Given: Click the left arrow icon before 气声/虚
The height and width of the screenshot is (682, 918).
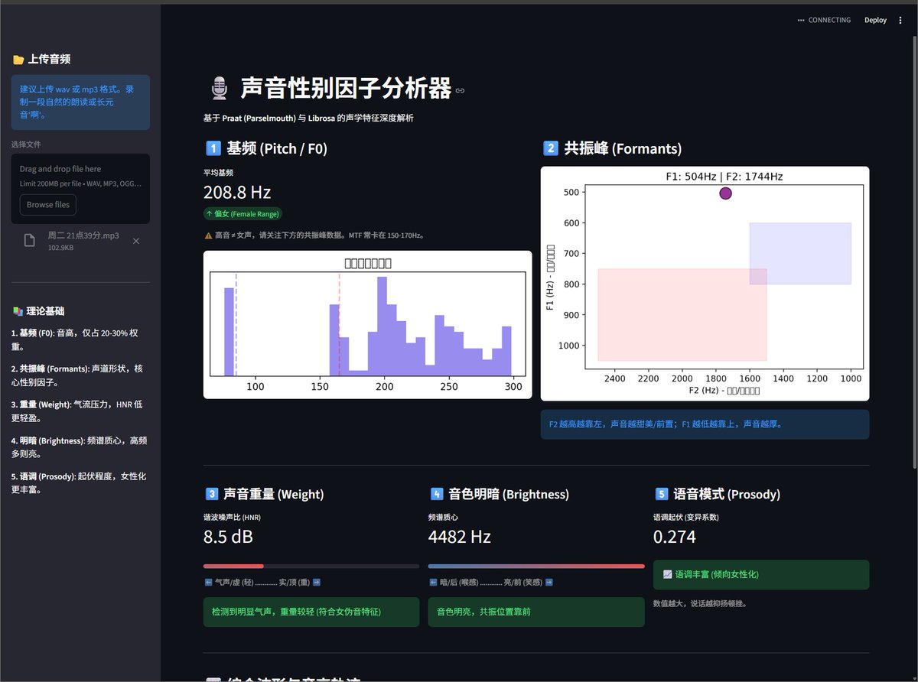Looking at the screenshot, I should (208, 583).
